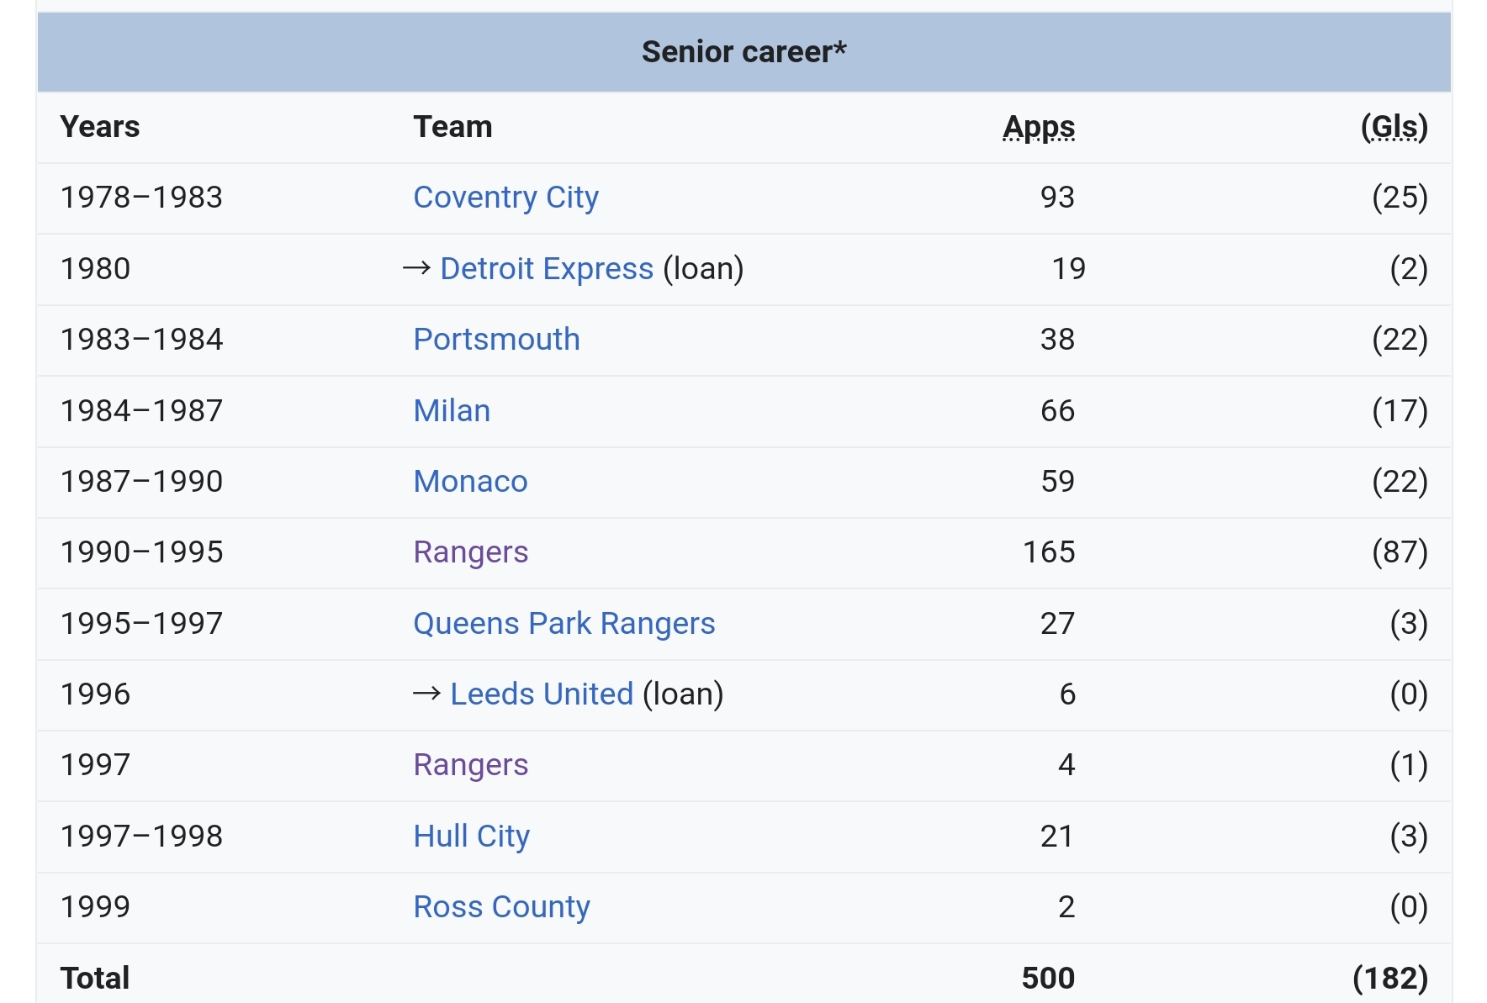1487x1003 pixels.
Task: Click the Detroit Express loan link
Action: pyautogui.click(x=546, y=269)
